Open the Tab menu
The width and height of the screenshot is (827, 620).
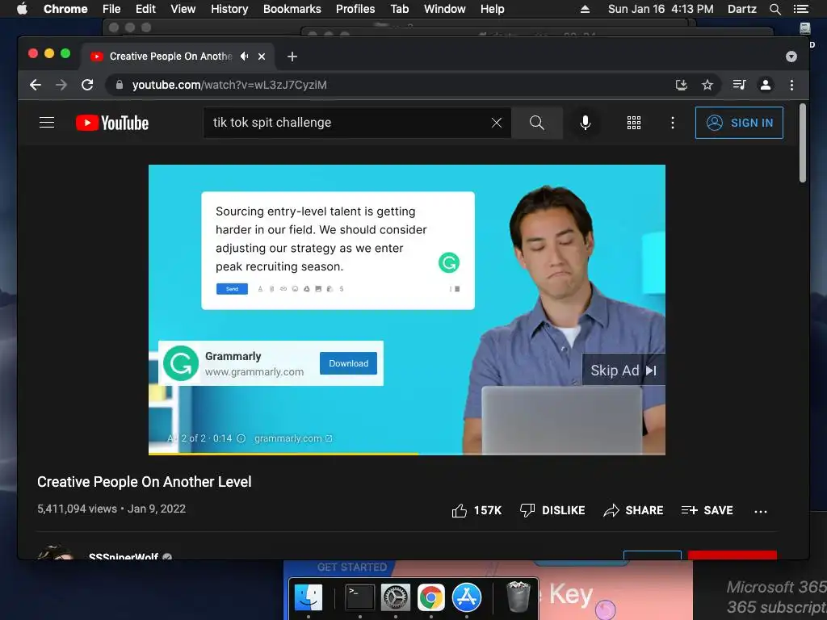(399, 9)
